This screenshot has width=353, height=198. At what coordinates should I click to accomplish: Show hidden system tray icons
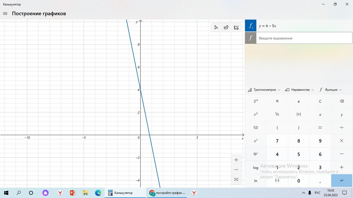click(x=303, y=193)
